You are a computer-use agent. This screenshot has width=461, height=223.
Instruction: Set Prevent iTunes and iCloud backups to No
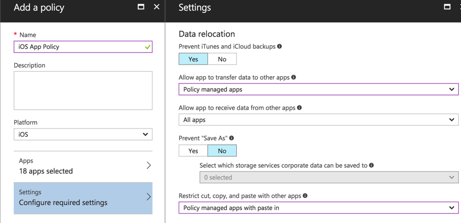[x=222, y=59]
